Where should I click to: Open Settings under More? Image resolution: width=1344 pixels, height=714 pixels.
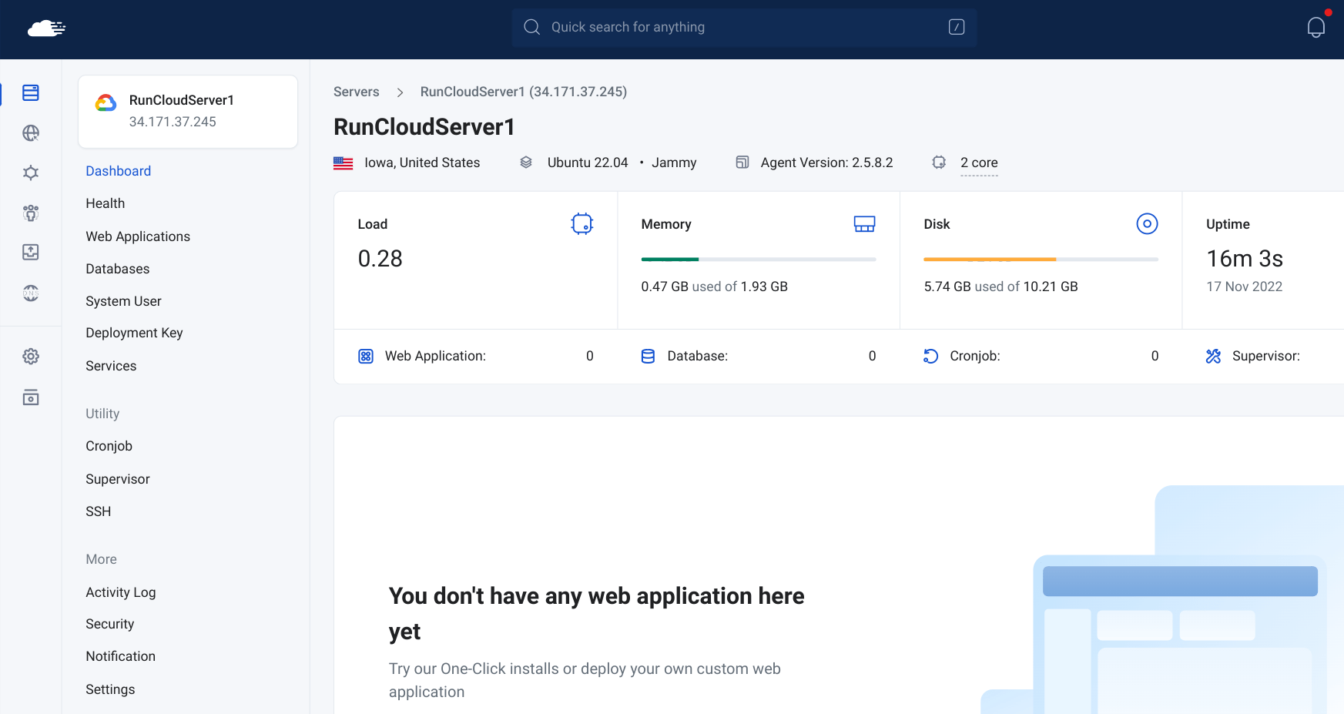pos(110,689)
